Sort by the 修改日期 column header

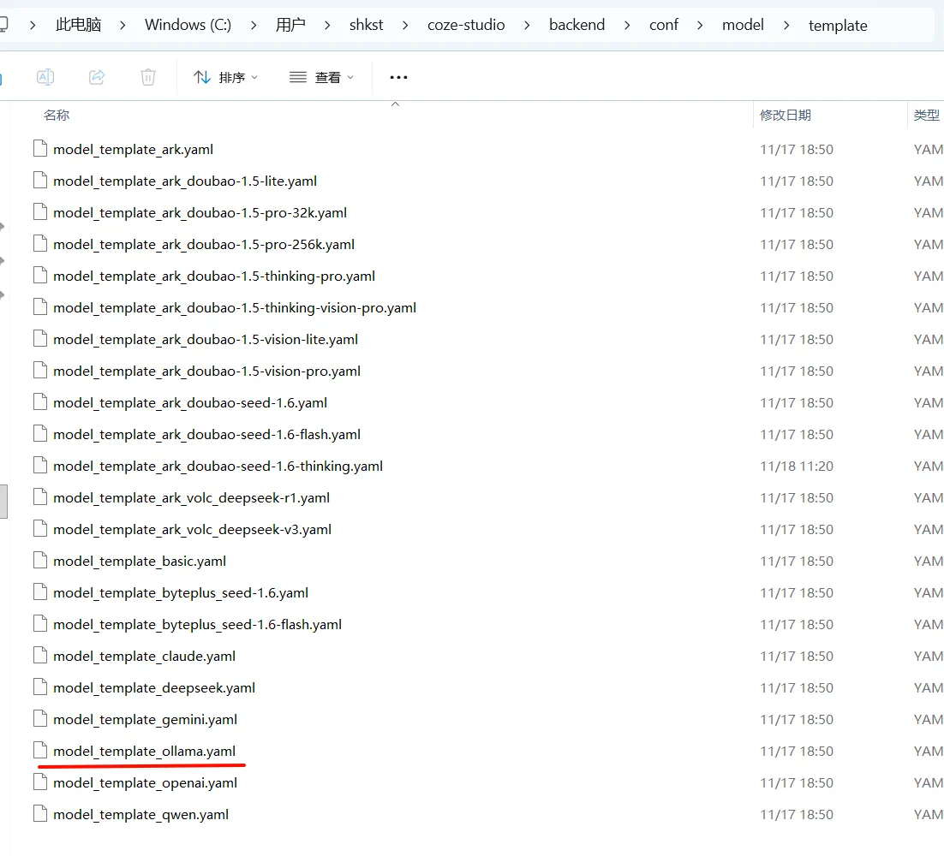click(x=785, y=115)
